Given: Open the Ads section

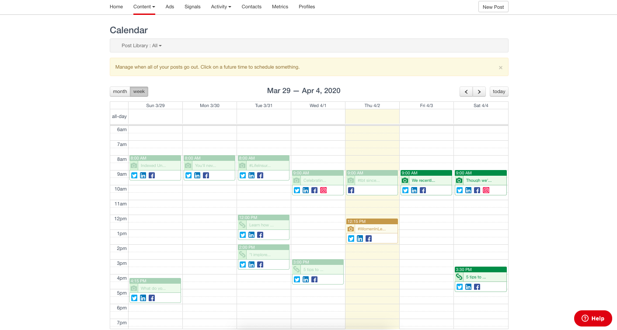Looking at the screenshot, I should point(170,7).
